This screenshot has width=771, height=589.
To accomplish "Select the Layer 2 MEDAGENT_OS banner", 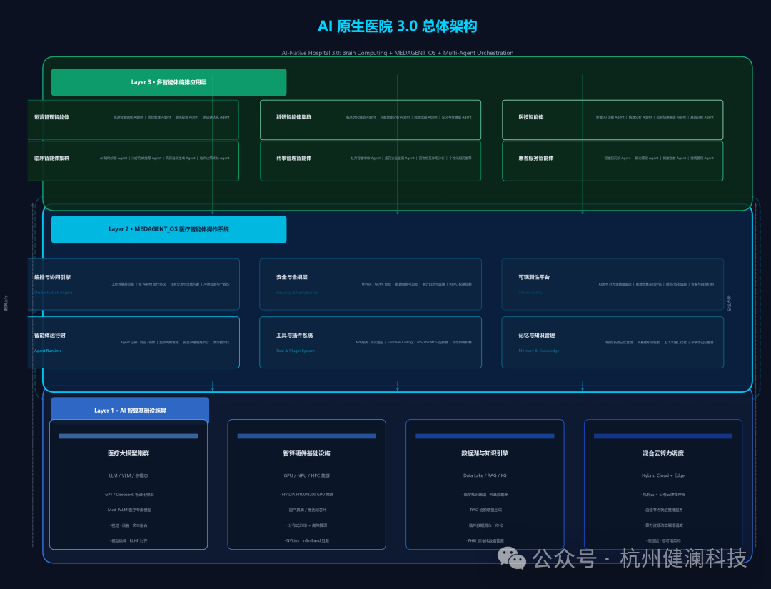I will pyautogui.click(x=168, y=229).
